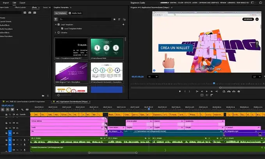
Task: Toggle accelerated effects filter icon in Effects panel
Action: pyautogui.click(x=25, y=13)
